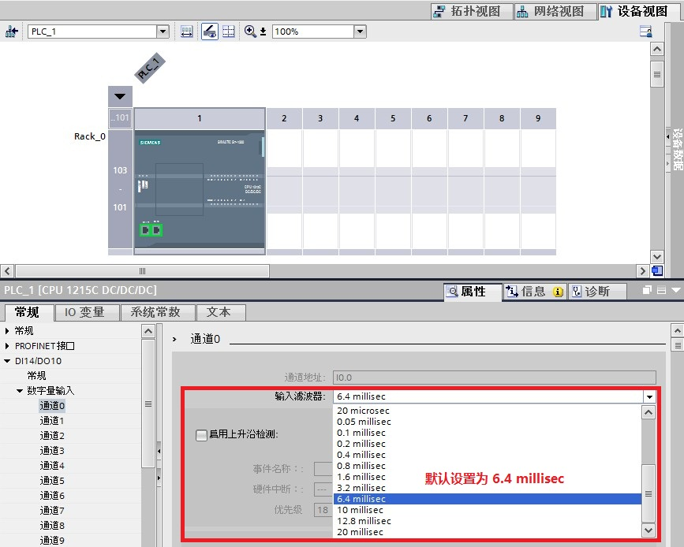Click the window layout icon at toolbar right
Image resolution: width=684 pixels, height=547 pixels.
coord(645,32)
